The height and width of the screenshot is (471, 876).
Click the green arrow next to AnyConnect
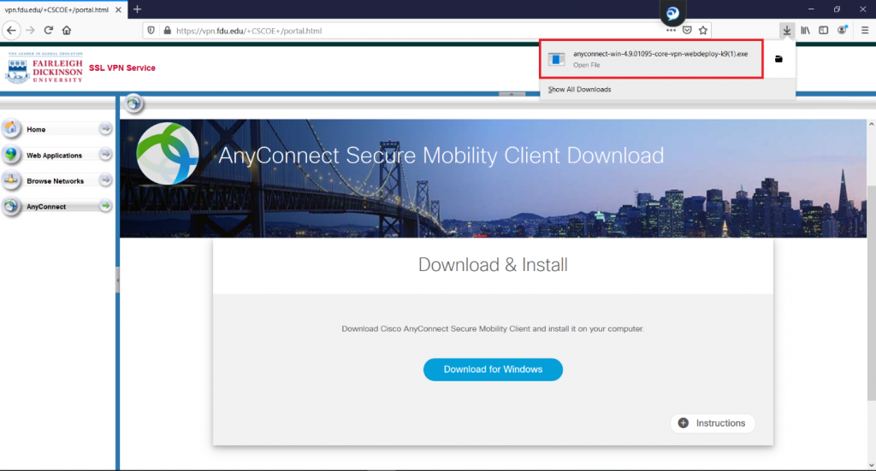(x=105, y=206)
